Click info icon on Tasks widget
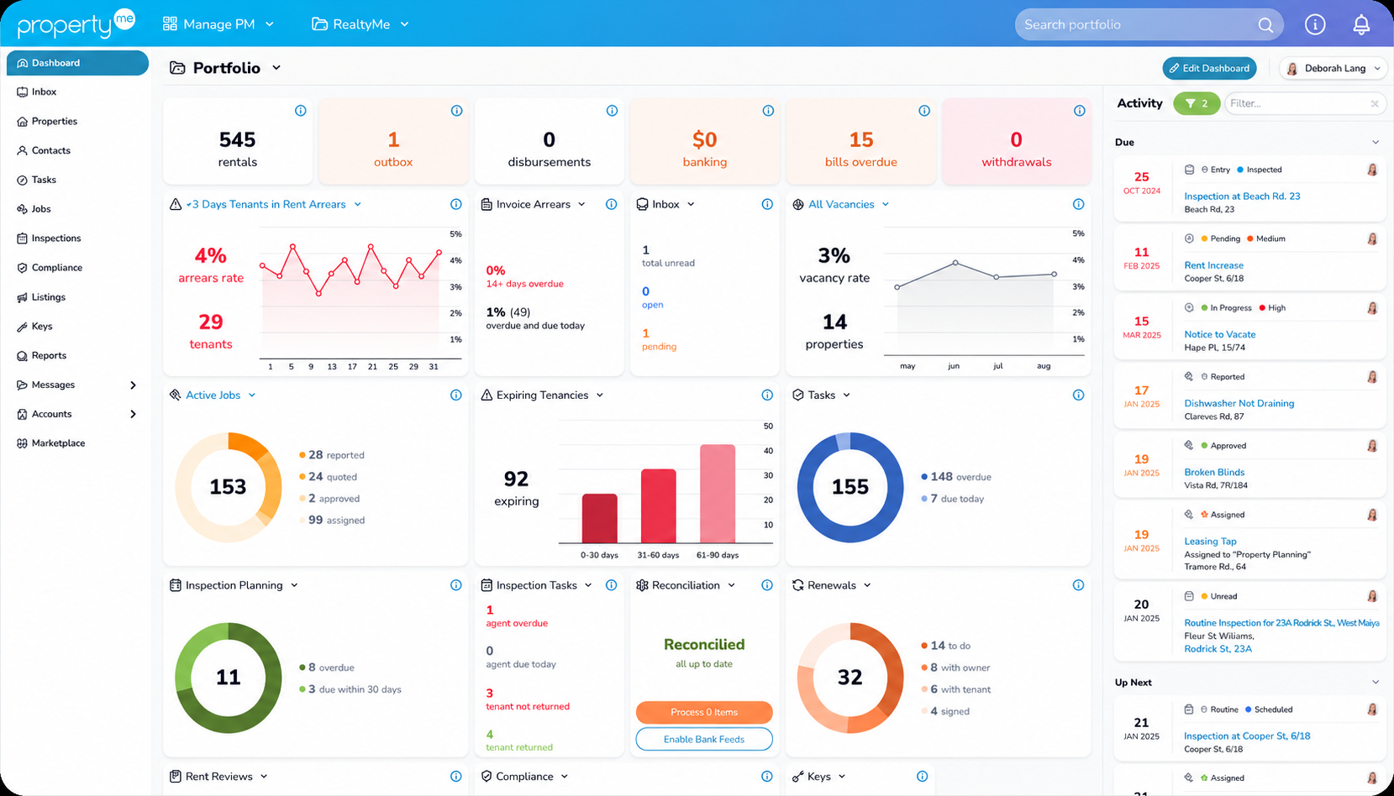This screenshot has width=1394, height=796. click(1078, 395)
